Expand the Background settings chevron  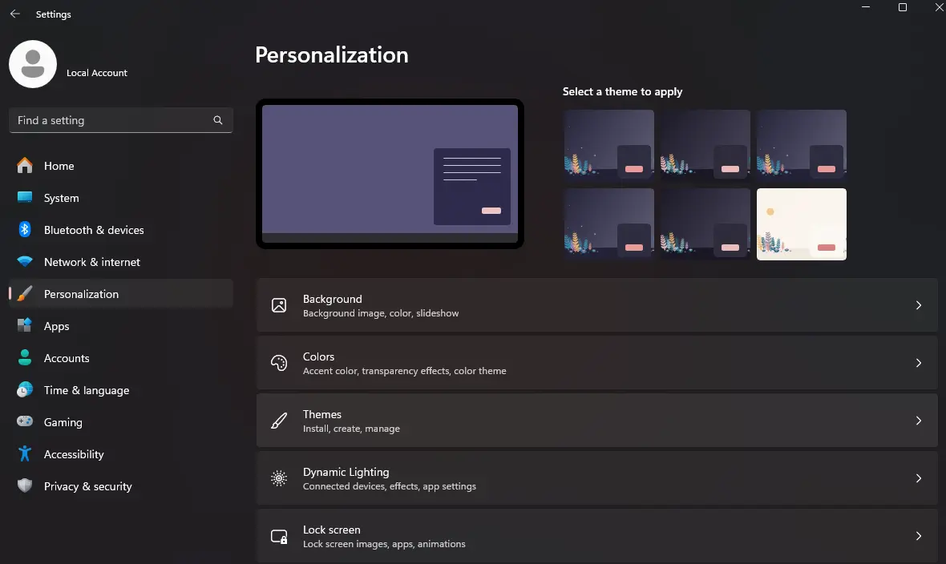click(x=918, y=305)
